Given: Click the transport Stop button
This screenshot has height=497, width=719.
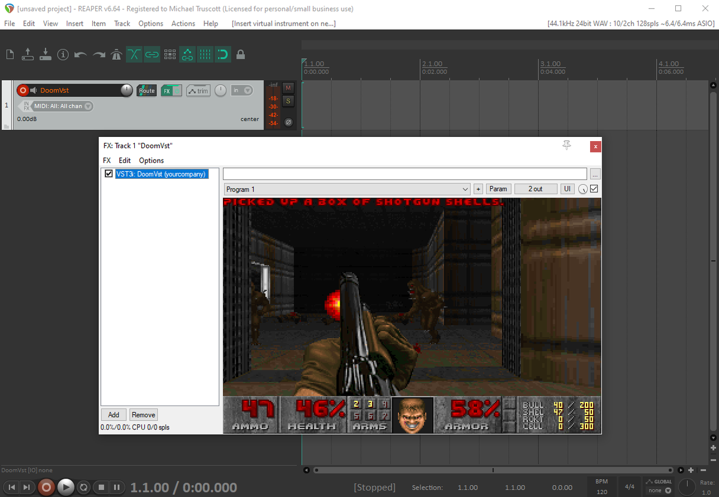Looking at the screenshot, I should tap(101, 487).
